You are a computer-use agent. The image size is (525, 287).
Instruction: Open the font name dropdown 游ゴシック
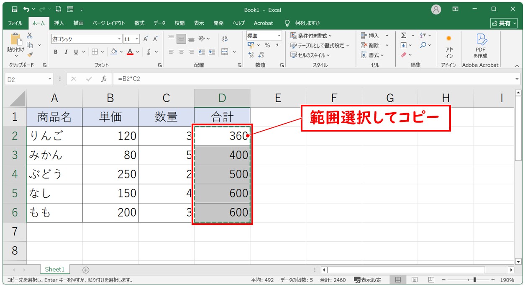(120, 39)
